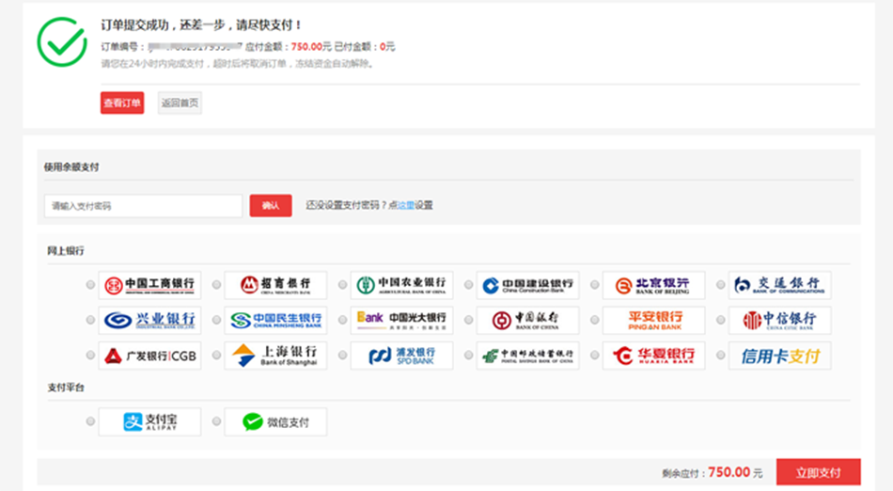Click the 广发银行 CGB logo tile
The image size is (893, 491).
click(149, 356)
